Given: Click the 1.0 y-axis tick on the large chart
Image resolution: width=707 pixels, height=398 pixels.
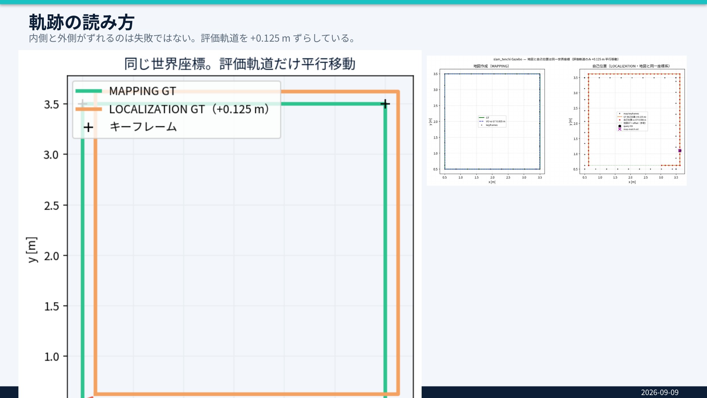Looking at the screenshot, I should (x=52, y=357).
